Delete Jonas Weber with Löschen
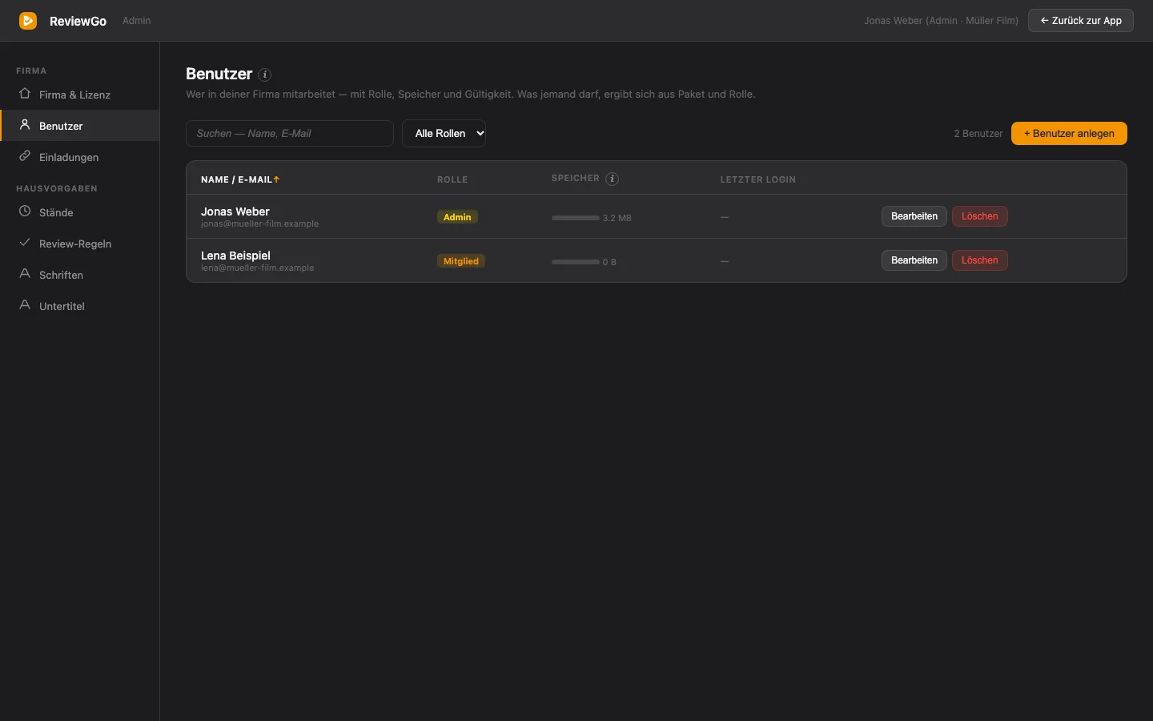Image resolution: width=1153 pixels, height=721 pixels. point(980,216)
